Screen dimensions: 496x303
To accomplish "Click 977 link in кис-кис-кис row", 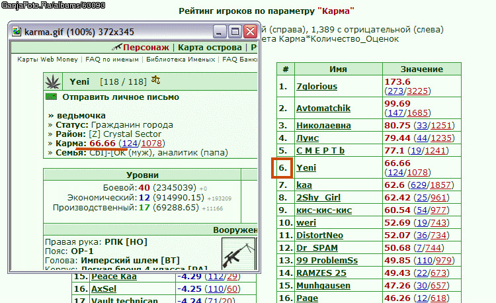I will (438, 210).
